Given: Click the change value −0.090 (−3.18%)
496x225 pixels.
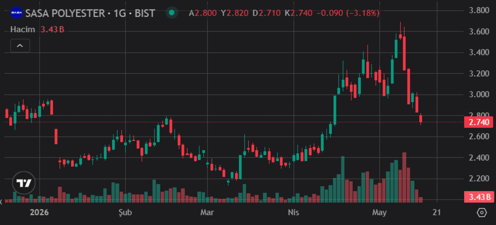Looking at the screenshot, I should (348, 13).
